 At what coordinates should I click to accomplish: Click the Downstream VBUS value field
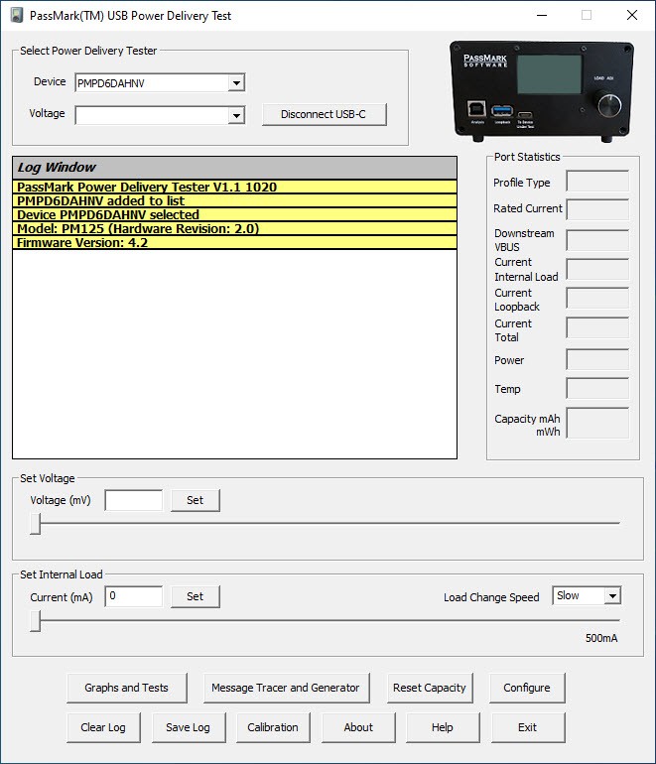coord(597,240)
